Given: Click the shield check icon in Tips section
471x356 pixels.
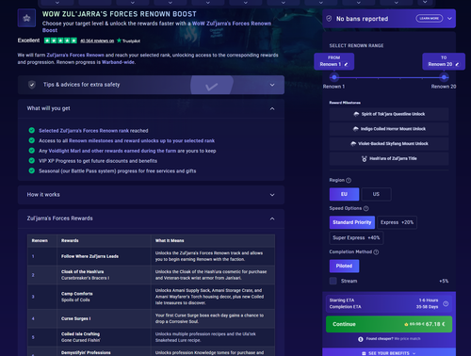Looking at the screenshot, I should (x=32, y=85).
